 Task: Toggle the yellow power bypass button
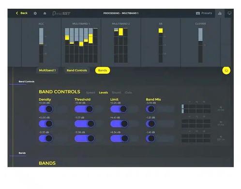[226, 70]
